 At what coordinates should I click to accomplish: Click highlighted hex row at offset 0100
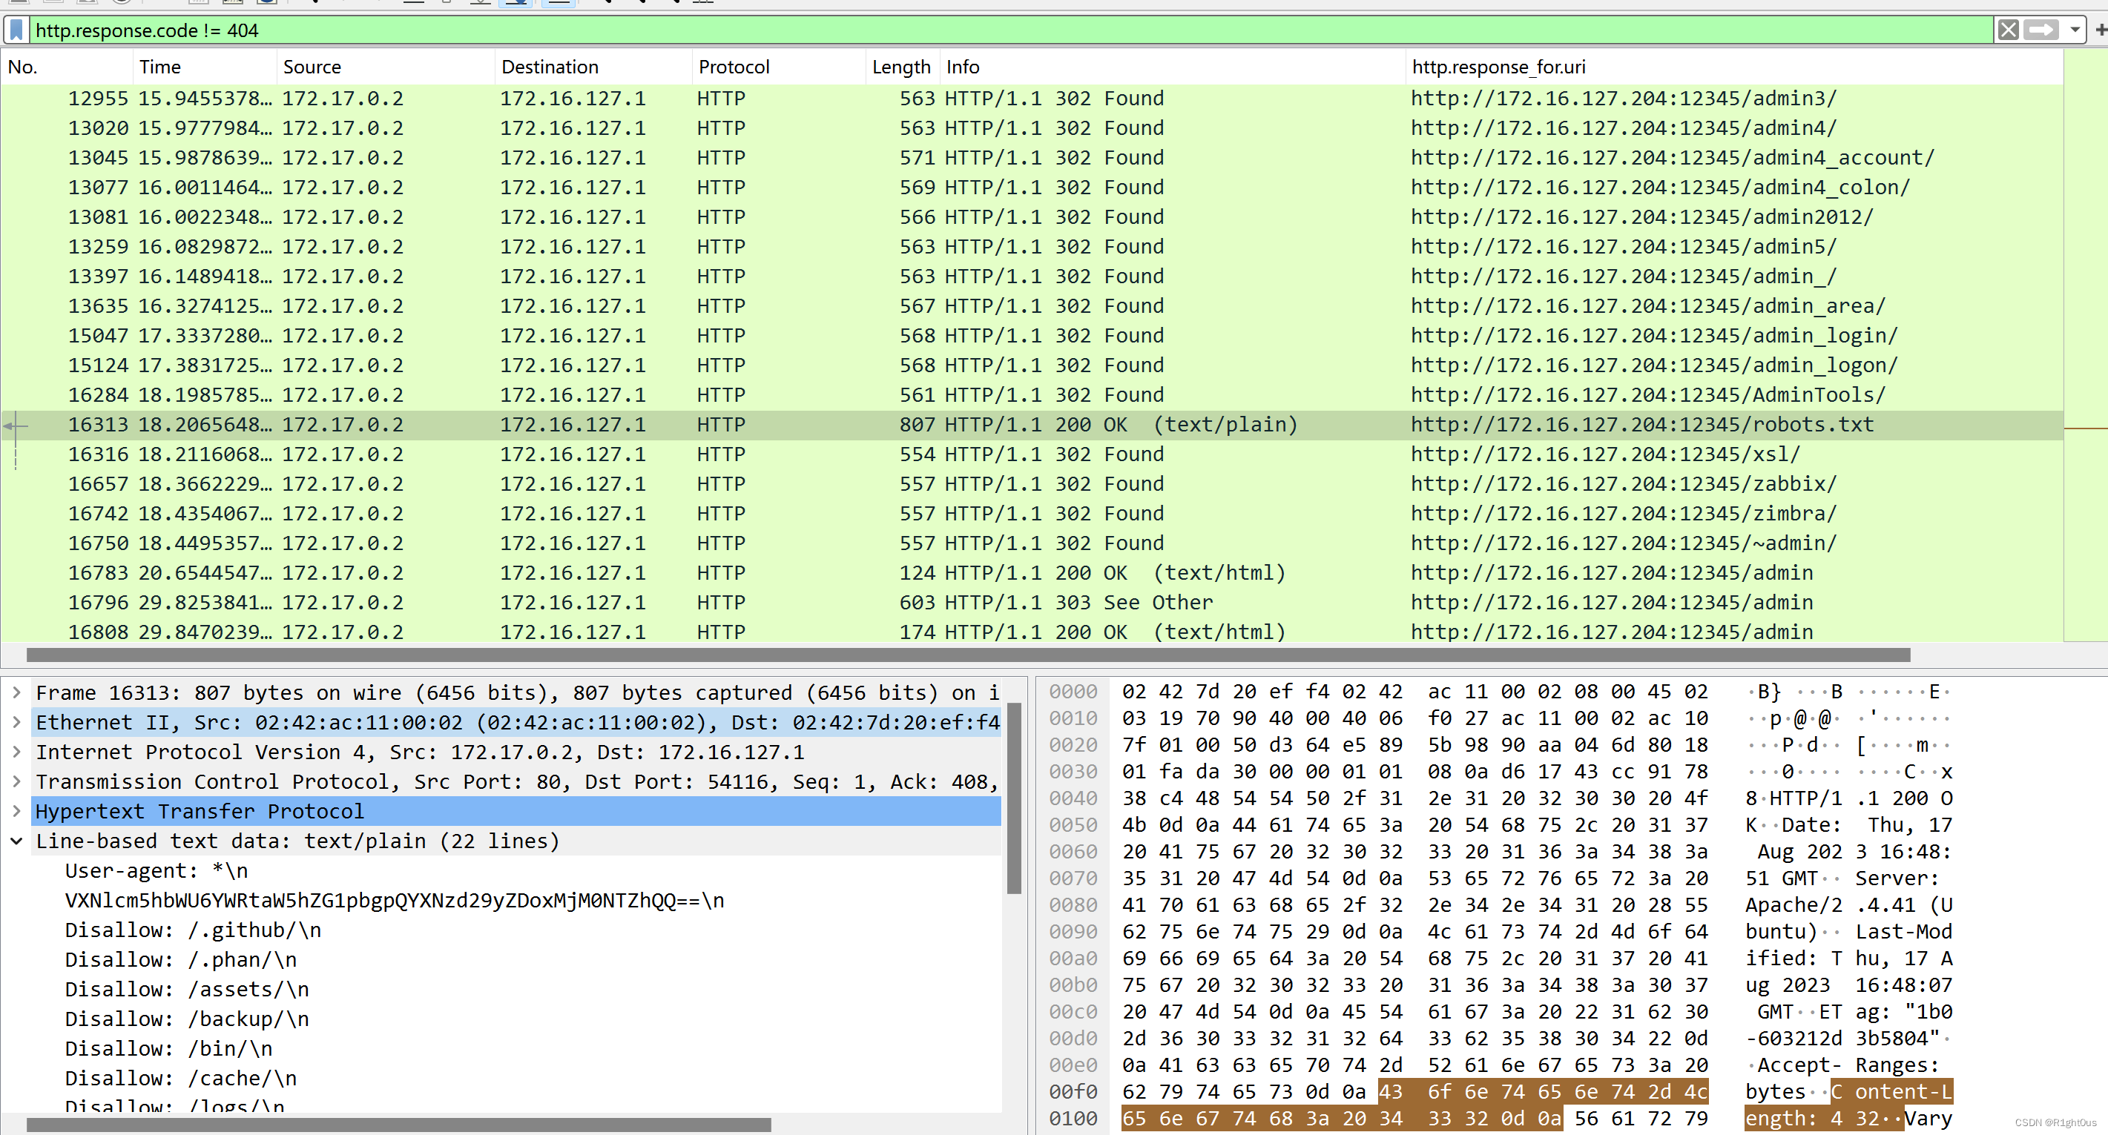click(1342, 1119)
